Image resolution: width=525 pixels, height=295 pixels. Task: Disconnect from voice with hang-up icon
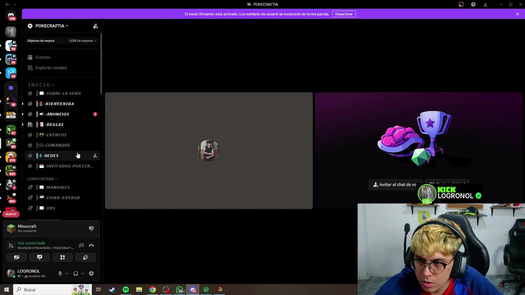[91, 245]
